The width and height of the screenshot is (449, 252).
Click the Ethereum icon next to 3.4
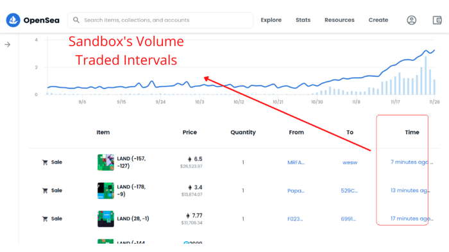click(x=190, y=188)
